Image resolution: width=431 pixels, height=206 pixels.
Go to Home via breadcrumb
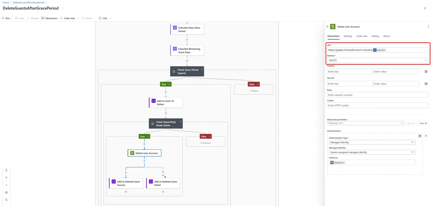(x=6, y=2)
